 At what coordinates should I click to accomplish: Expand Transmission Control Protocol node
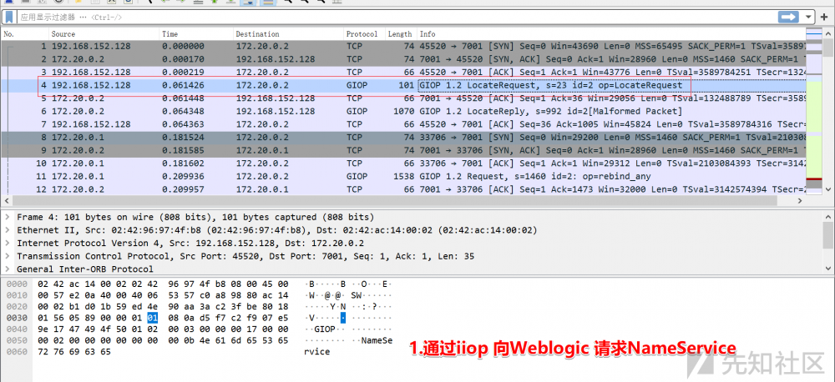tap(7, 256)
